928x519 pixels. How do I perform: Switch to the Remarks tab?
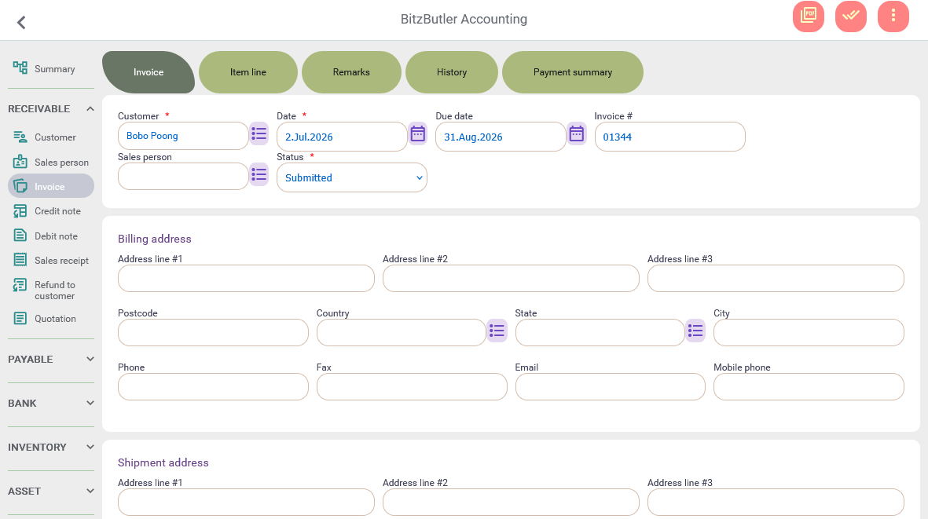tap(351, 72)
